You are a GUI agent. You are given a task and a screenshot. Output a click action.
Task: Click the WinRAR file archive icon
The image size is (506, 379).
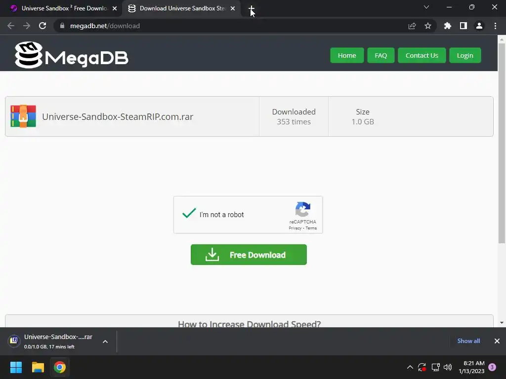(x=23, y=116)
